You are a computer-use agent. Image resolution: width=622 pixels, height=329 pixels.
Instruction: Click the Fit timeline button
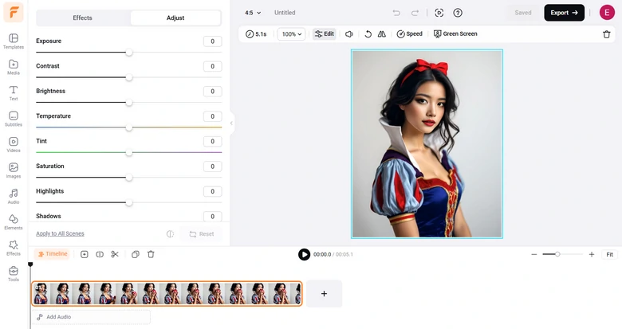tap(610, 254)
